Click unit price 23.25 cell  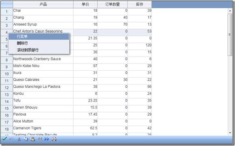pos(85,102)
